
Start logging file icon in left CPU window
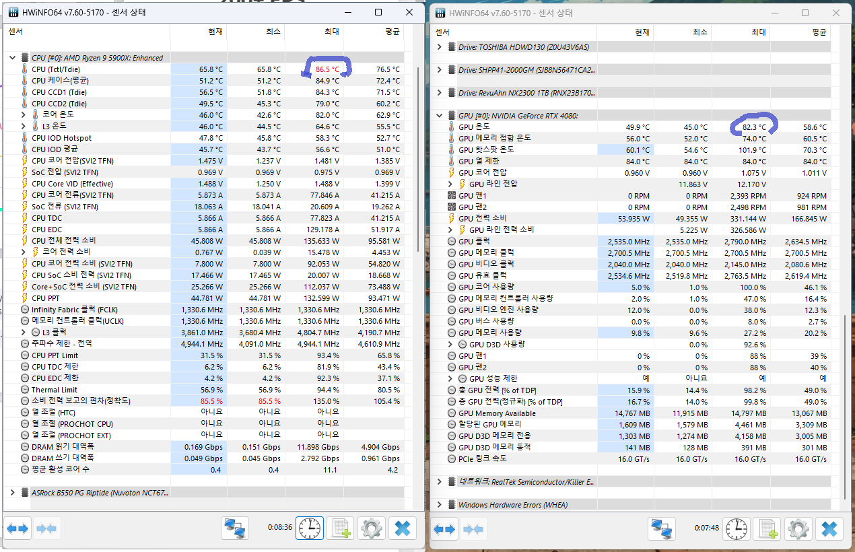coord(340,528)
